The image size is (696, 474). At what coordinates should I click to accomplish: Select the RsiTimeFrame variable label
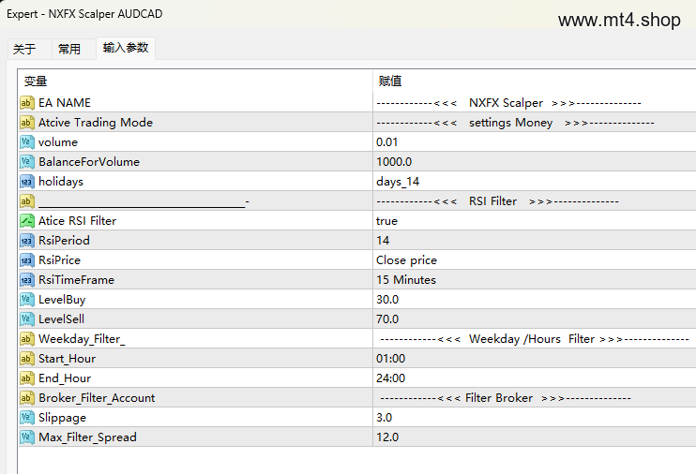point(76,280)
